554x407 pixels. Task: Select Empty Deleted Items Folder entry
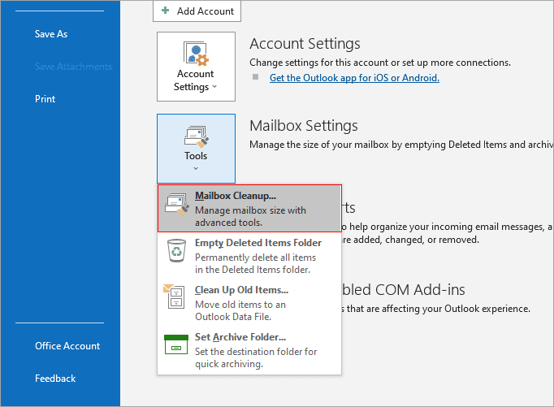pyautogui.click(x=249, y=256)
